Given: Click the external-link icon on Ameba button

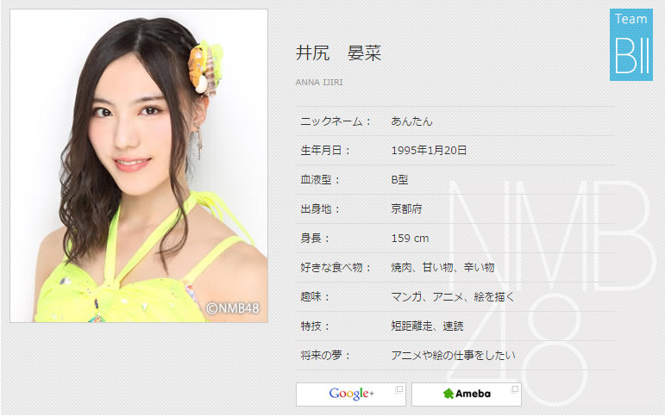Looking at the screenshot, I should click(x=514, y=389).
